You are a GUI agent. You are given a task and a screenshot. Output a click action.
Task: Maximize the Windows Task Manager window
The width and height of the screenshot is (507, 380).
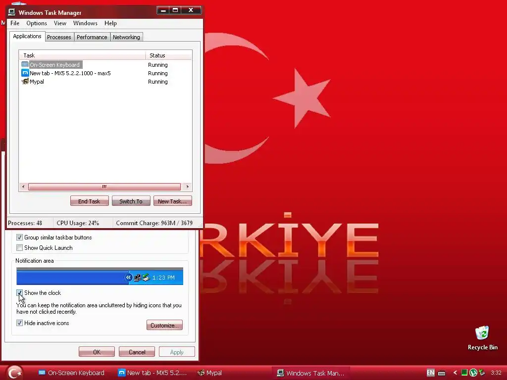[175, 10]
